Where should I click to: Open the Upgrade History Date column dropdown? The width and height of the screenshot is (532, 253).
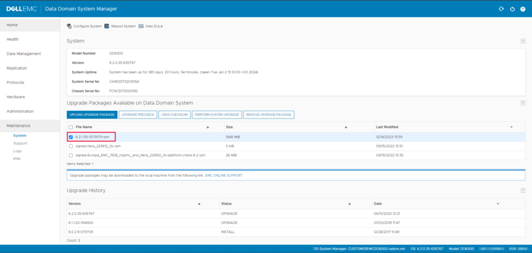[x=498, y=204]
